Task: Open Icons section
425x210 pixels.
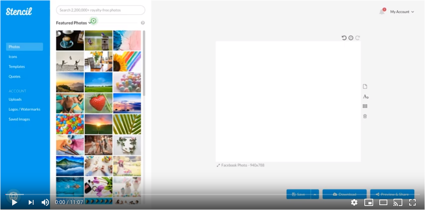Action: point(13,57)
